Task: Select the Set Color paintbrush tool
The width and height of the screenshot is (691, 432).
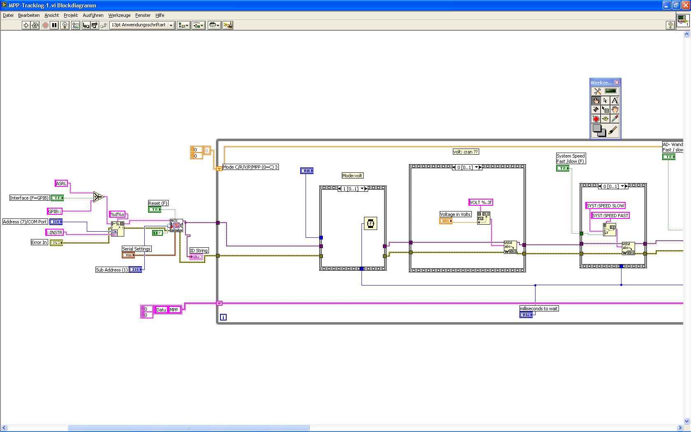Action: (613, 130)
